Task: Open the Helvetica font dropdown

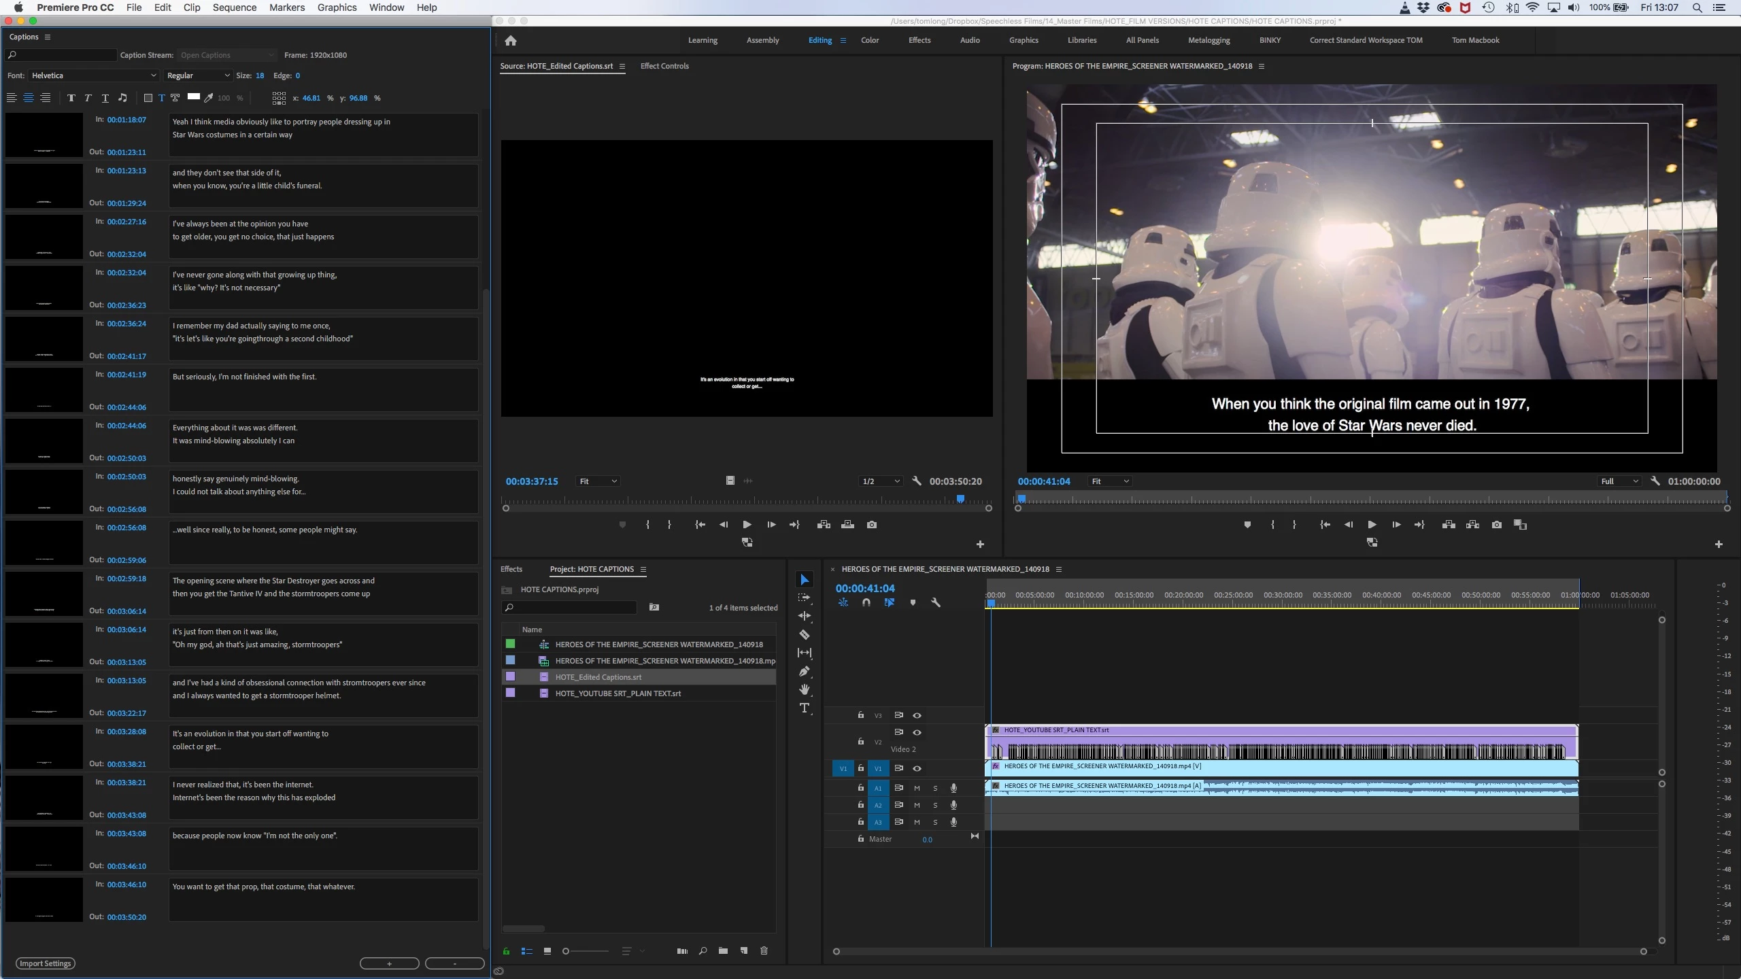Action: click(x=93, y=75)
